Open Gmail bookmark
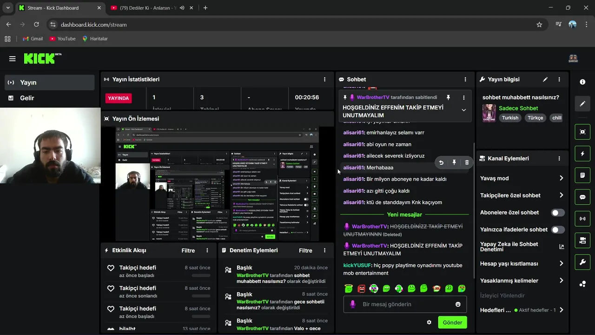Image resolution: width=595 pixels, height=335 pixels. 33,39
